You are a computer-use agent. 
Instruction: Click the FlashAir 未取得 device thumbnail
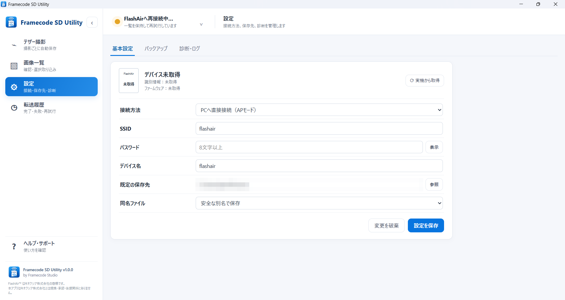(x=129, y=81)
